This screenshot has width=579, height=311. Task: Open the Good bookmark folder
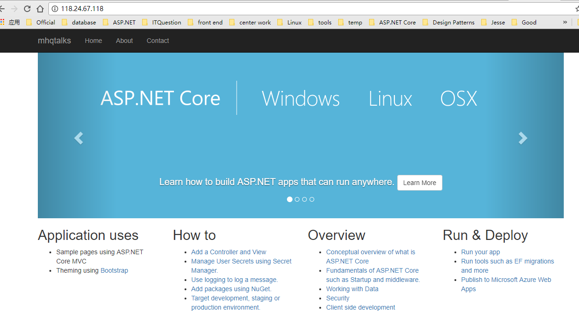point(524,22)
